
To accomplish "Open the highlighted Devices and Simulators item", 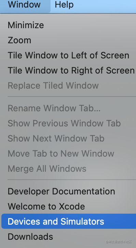I will (x=69, y=222).
